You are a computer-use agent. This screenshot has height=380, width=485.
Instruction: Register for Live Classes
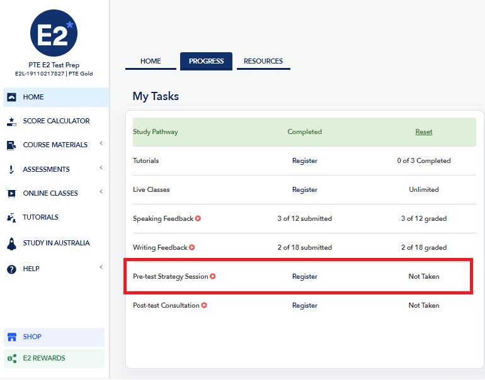(x=305, y=190)
